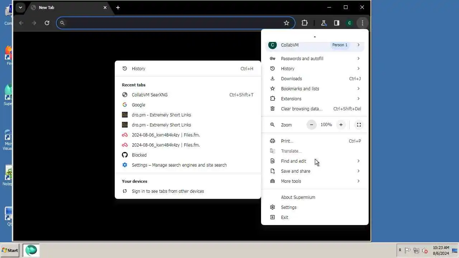The image size is (459, 258).
Task: Reopen Settings – Manage search engines tab
Action: tap(188, 165)
